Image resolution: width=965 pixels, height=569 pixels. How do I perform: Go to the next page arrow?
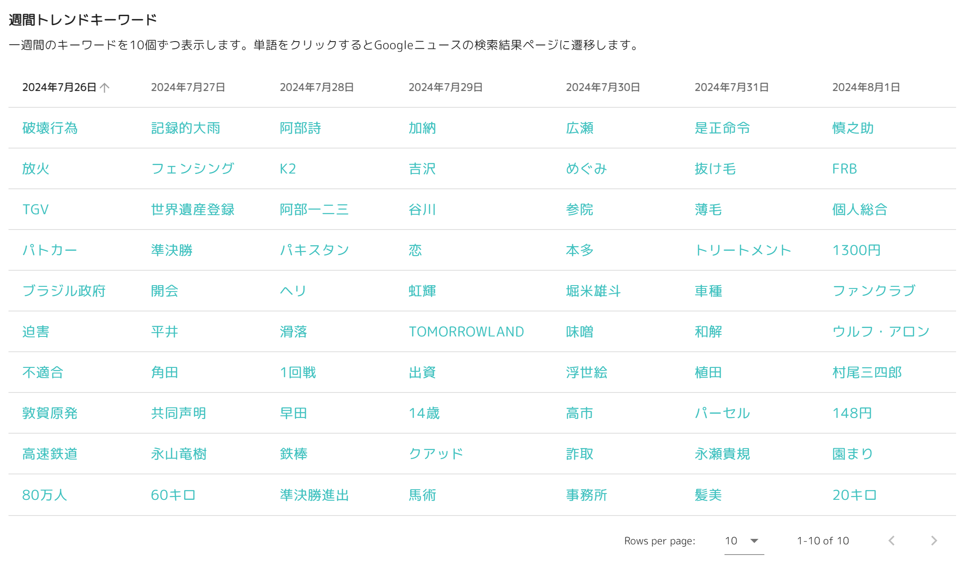click(x=934, y=541)
